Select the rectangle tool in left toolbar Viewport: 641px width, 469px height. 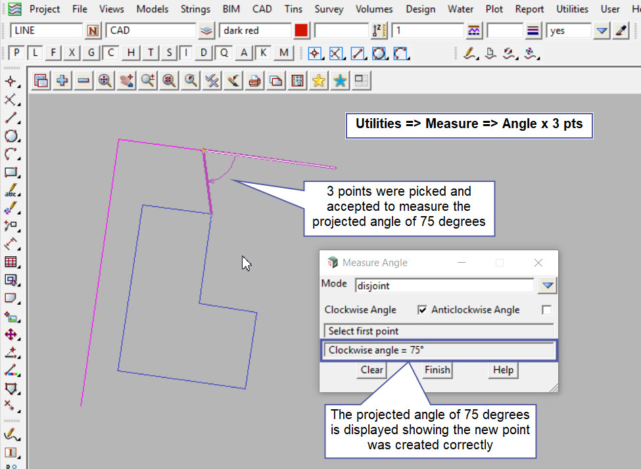(x=11, y=173)
